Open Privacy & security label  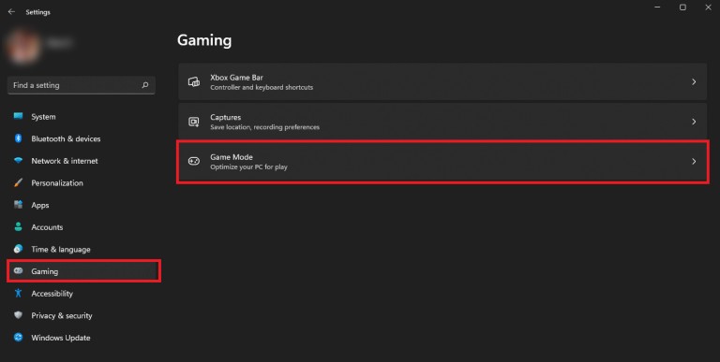tap(62, 316)
